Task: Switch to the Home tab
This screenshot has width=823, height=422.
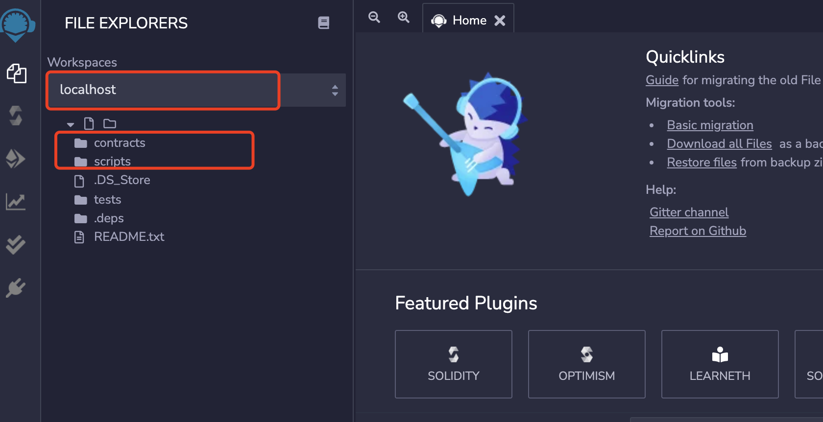Action: 469,21
